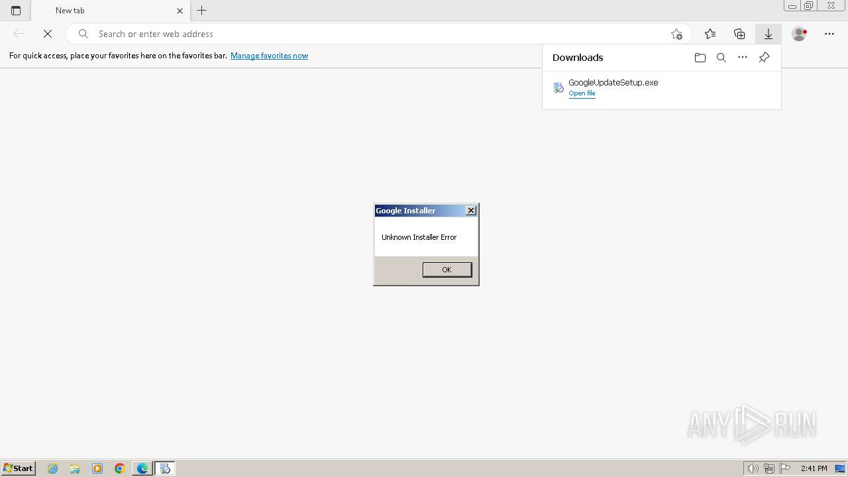Open file link for GoogleUpdateSetup.exe
Image resolution: width=848 pixels, height=477 pixels.
point(582,93)
